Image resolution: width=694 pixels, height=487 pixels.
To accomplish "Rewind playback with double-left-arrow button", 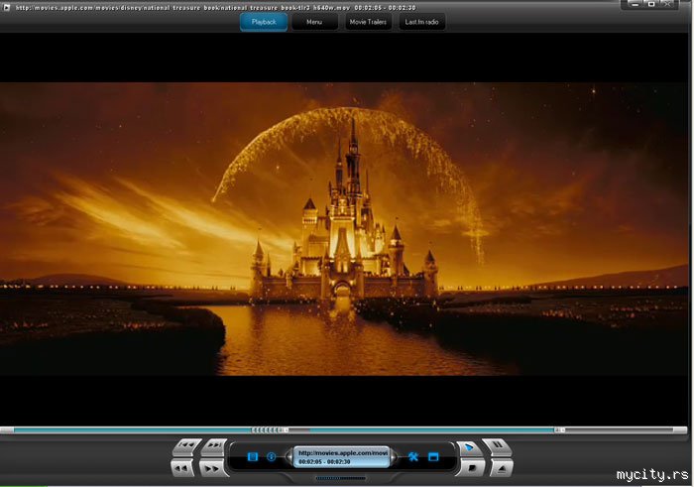I will (182, 468).
